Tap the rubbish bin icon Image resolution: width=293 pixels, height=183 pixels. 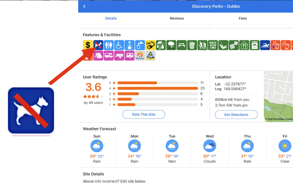pos(192,45)
